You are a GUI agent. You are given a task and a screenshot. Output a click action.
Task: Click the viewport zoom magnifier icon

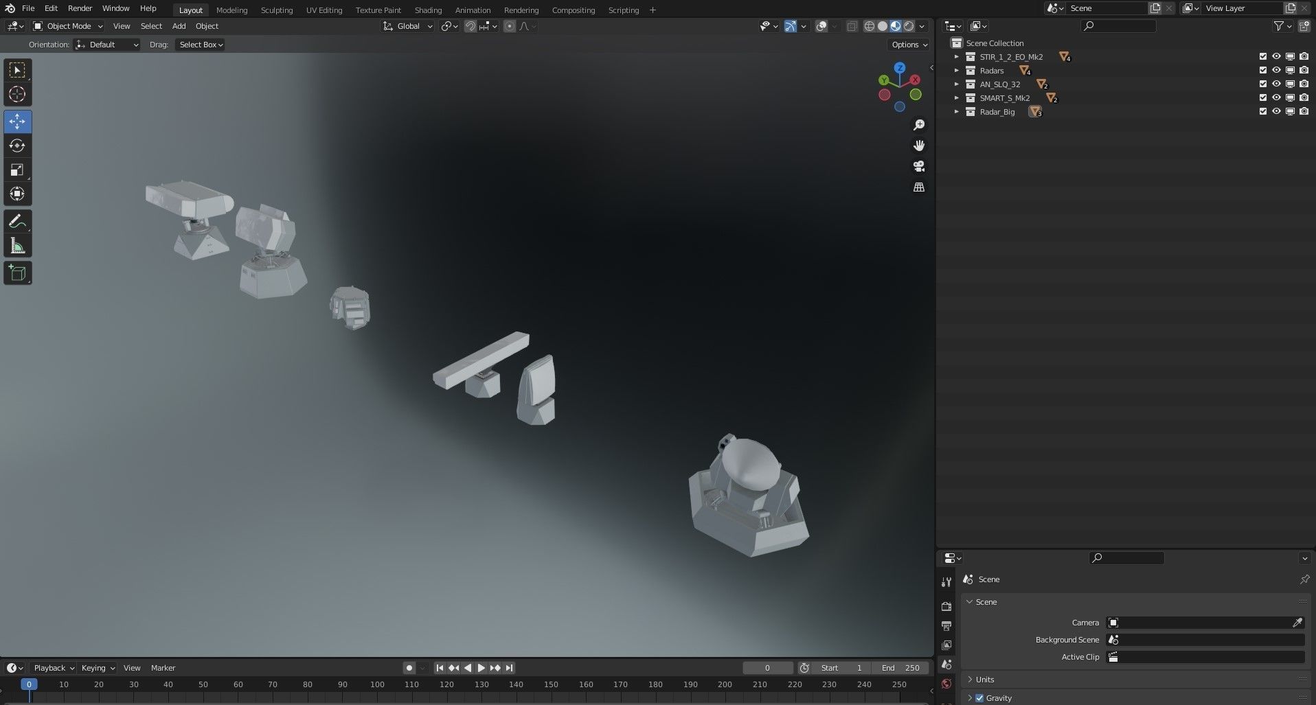[919, 125]
